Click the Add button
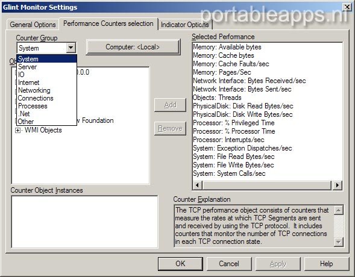Screen dimensions: 355x277 (170, 105)
